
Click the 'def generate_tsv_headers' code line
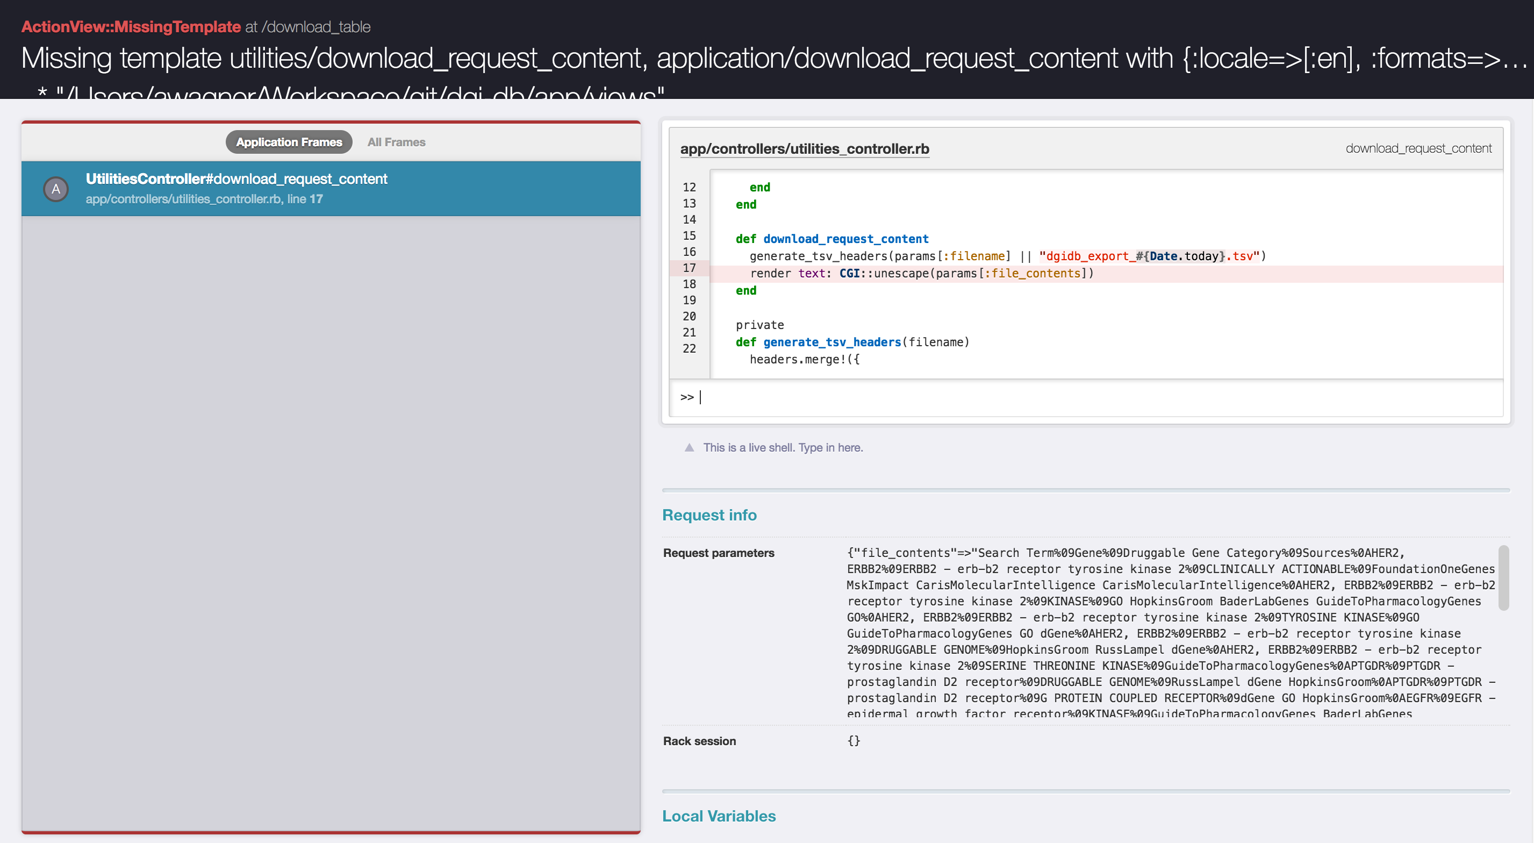pos(851,342)
